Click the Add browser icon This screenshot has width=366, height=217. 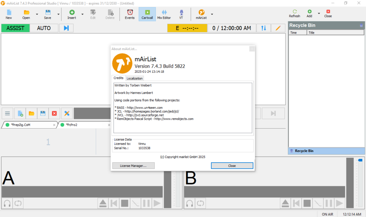tap(310, 14)
